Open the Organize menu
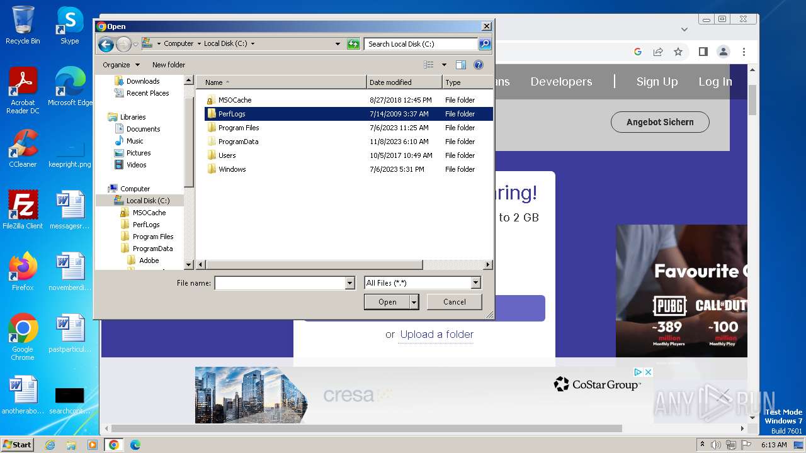 (121, 65)
